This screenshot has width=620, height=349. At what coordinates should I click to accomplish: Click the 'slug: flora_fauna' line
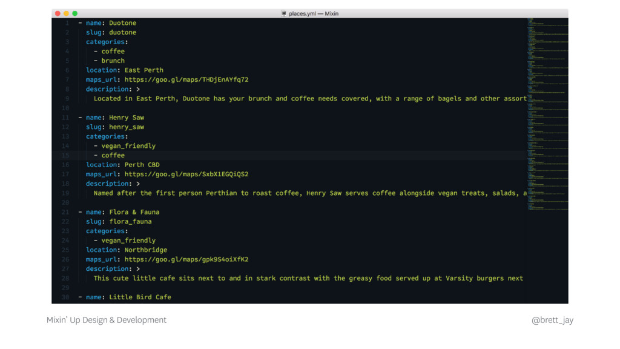click(119, 222)
